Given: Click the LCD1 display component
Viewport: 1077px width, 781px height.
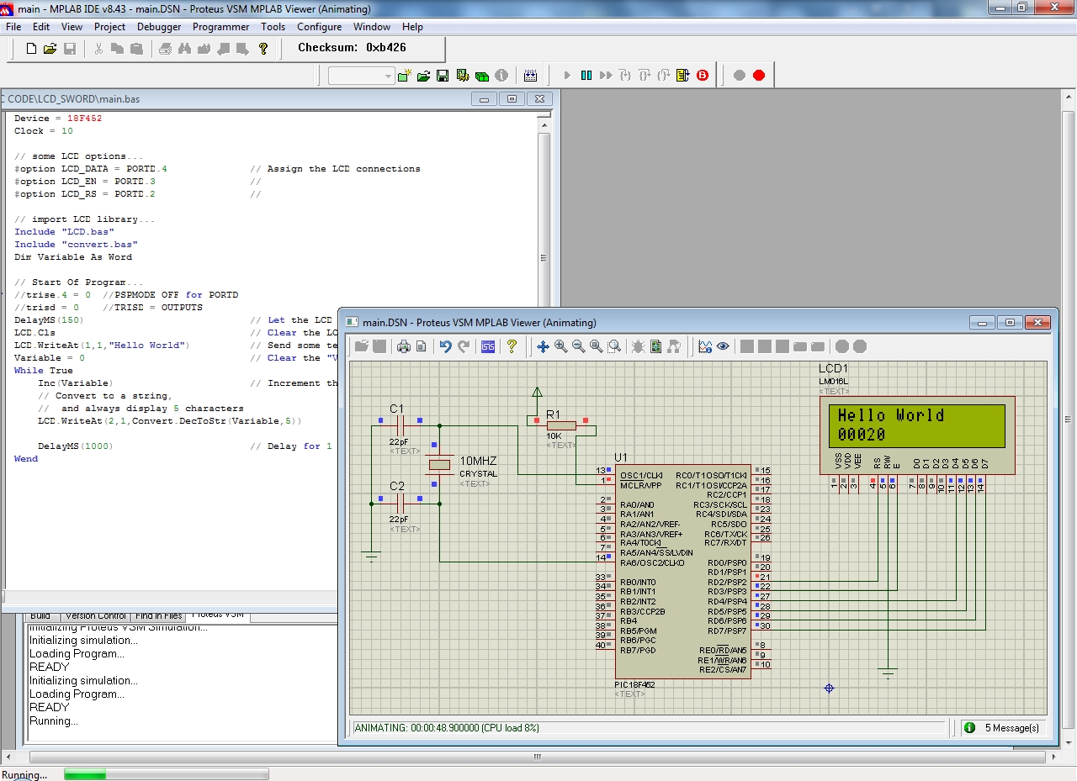Looking at the screenshot, I should pos(918,435).
